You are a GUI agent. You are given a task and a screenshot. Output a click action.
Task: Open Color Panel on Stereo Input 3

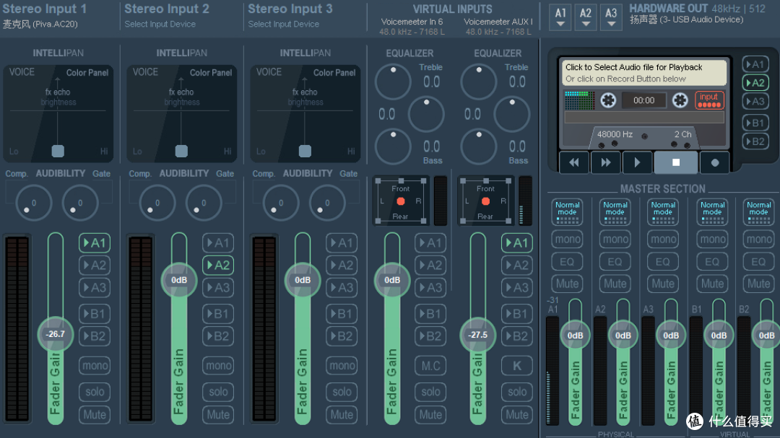coord(334,73)
